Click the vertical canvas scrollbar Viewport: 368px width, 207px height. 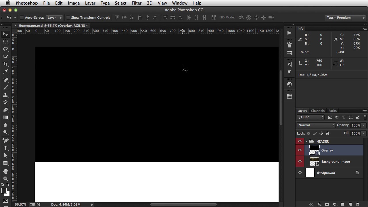point(281,98)
